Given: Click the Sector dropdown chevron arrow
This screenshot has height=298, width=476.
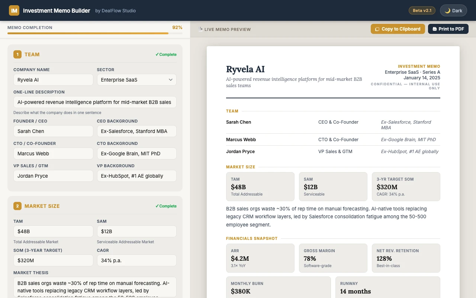Looking at the screenshot, I should pos(171,80).
